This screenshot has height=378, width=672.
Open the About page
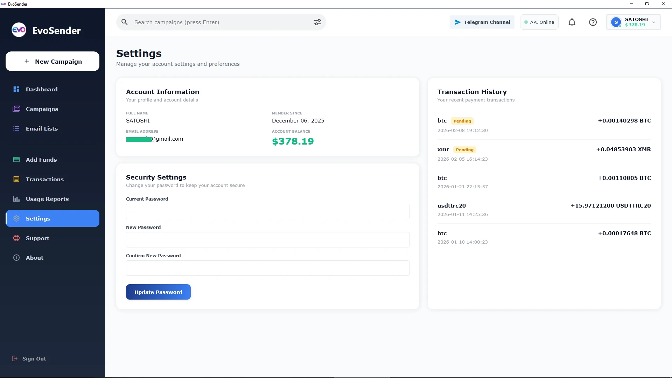pos(35,258)
